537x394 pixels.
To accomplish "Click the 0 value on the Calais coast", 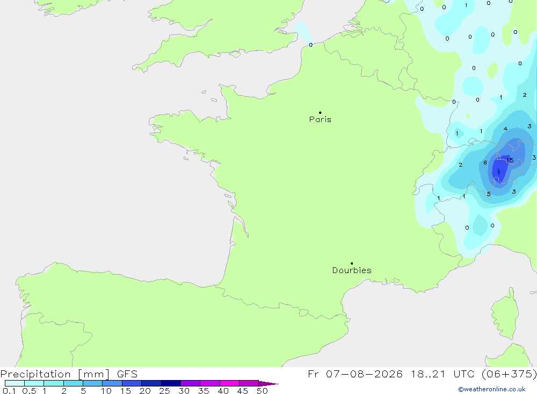I will 310,45.
